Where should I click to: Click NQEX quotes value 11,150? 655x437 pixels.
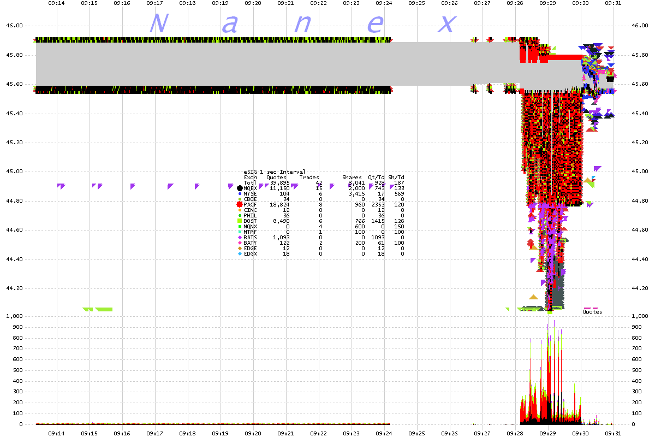point(279,188)
